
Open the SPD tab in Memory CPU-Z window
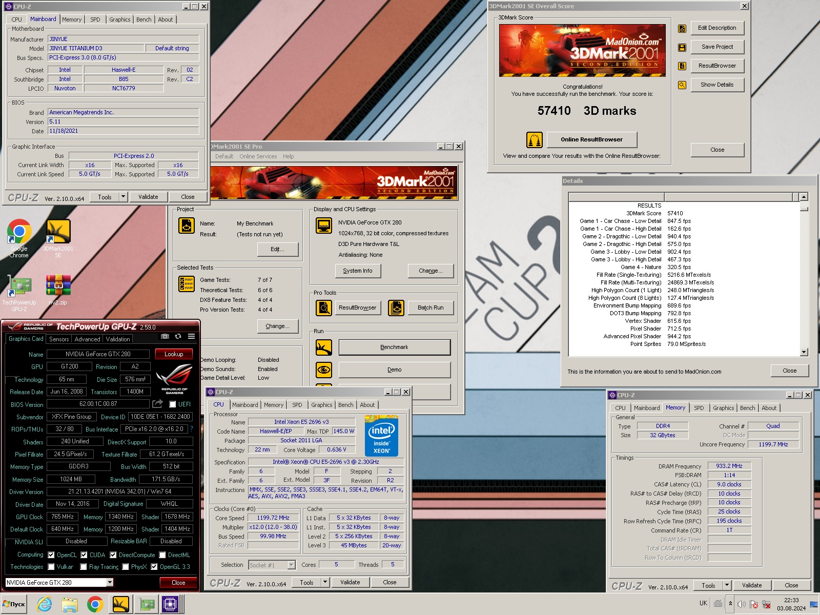coord(699,408)
